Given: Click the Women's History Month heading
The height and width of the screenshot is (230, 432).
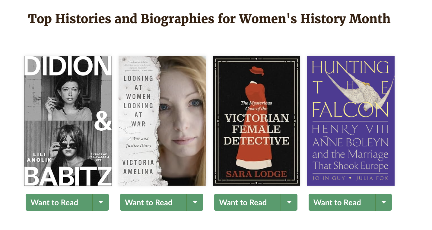Looking at the screenshot, I should [x=209, y=19].
